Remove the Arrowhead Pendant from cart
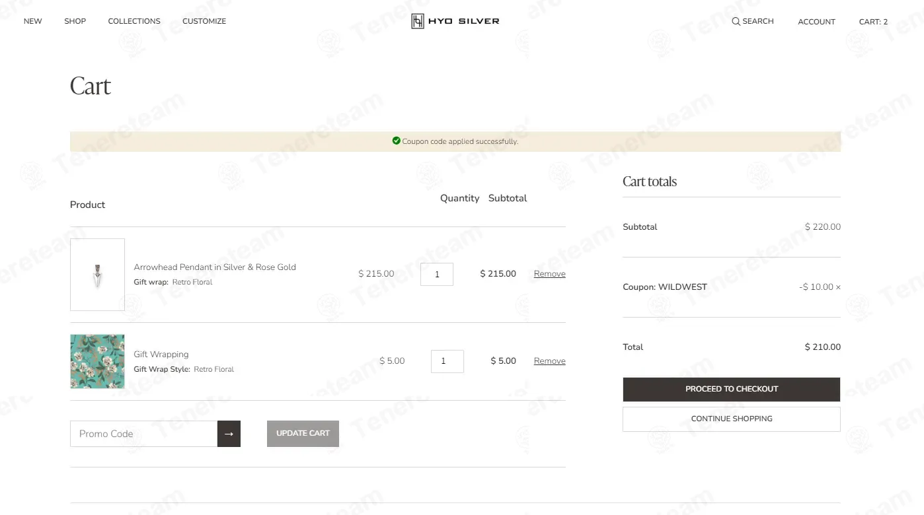Screen dimensions: 924x515 tap(550, 274)
